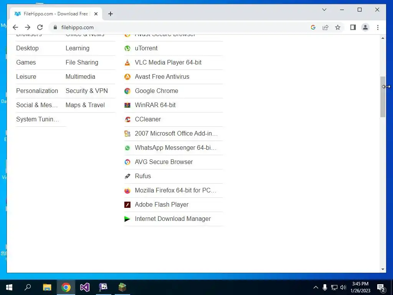Image resolution: width=393 pixels, height=295 pixels.
Task: Select the FileHippo.com tab
Action: [x=56, y=14]
